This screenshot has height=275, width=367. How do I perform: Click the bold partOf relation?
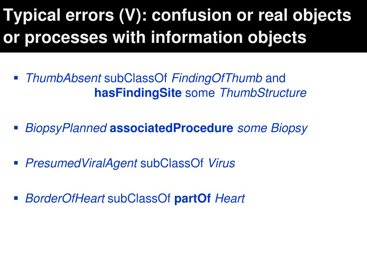192,198
